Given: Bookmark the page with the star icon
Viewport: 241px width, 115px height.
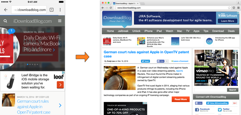Looking at the screenshot, I should (x=229, y=8).
